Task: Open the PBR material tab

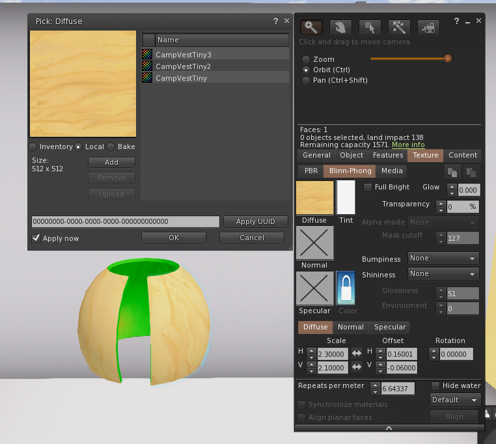Action: [311, 171]
